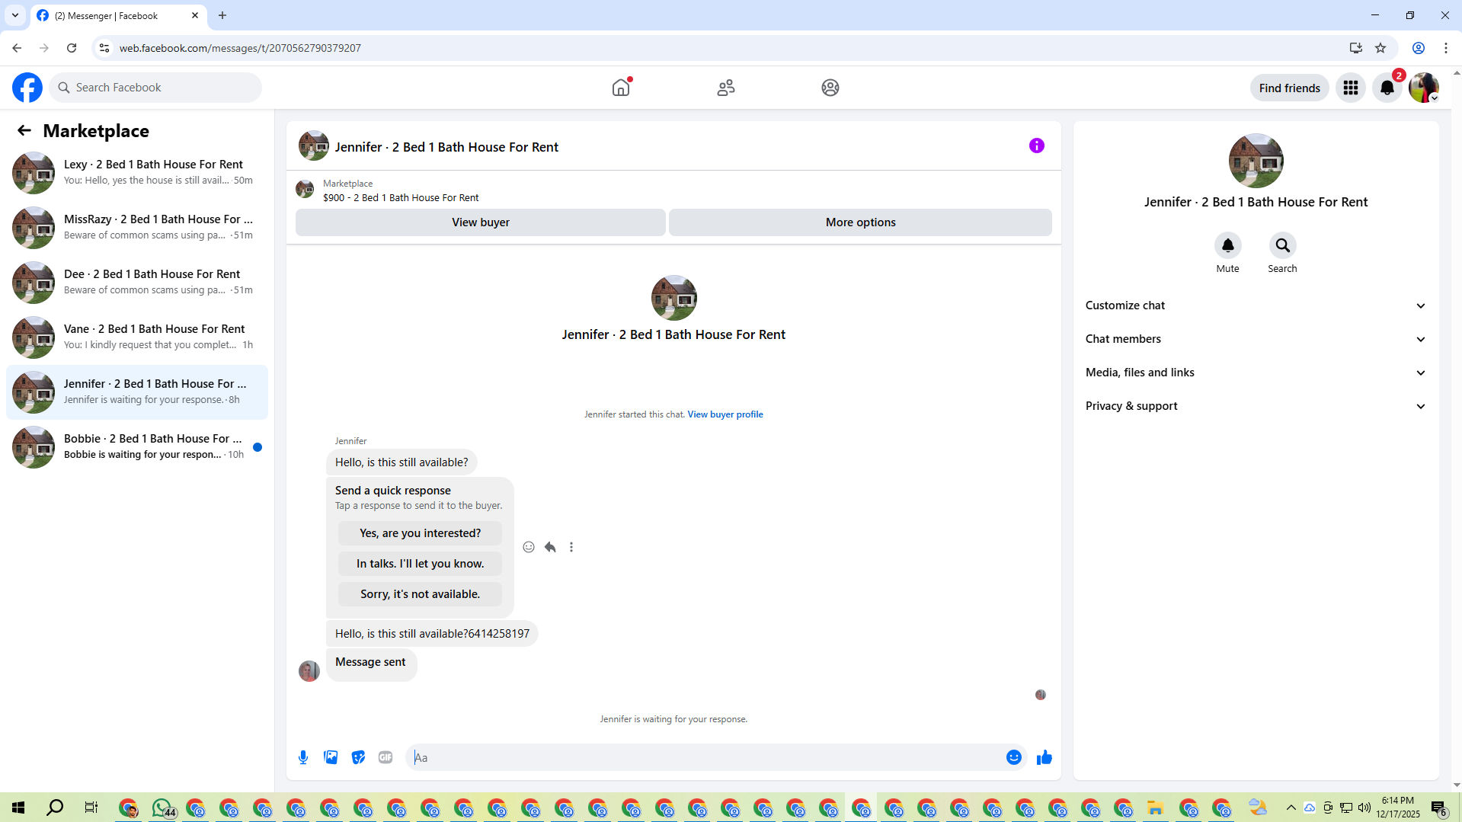Send quick reply 'Yes, are you interested?'

coord(420,533)
